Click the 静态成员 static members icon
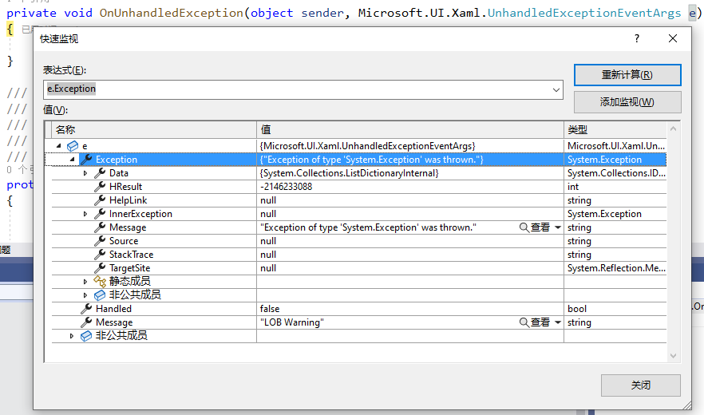The image size is (704, 415). click(100, 282)
